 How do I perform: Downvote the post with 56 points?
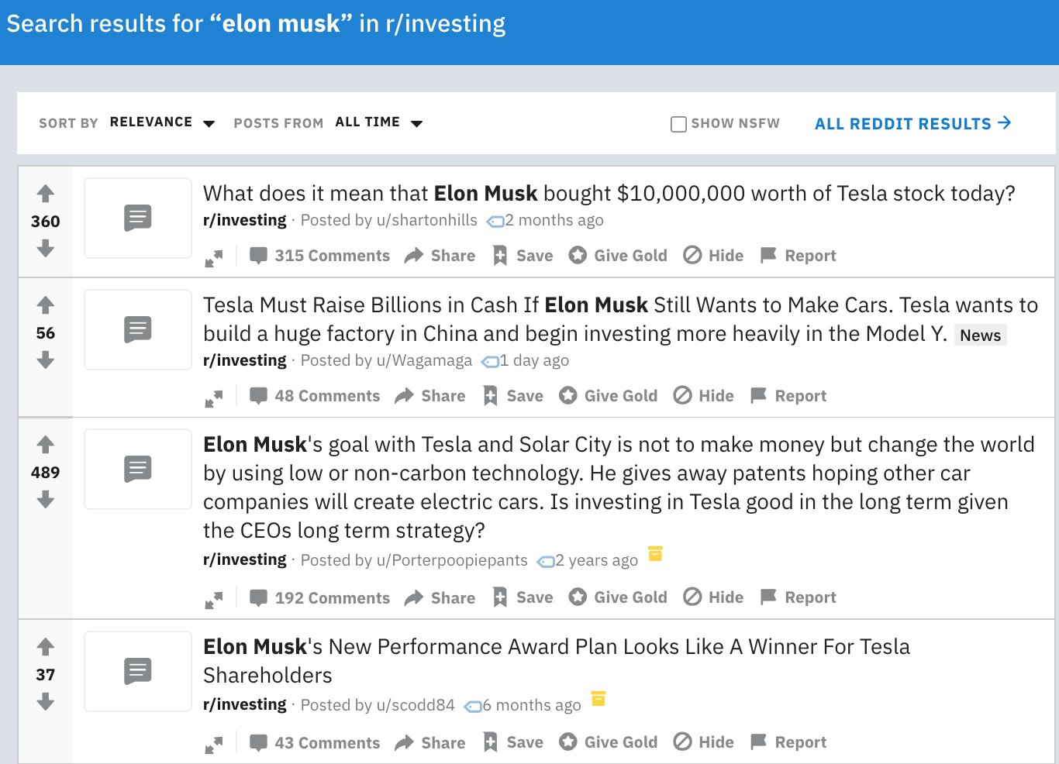(x=46, y=360)
